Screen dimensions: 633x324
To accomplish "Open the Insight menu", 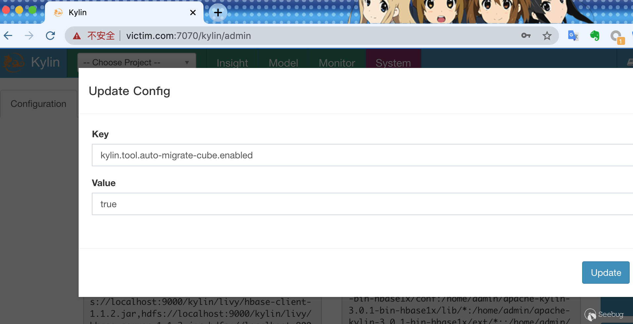I will 232,63.
